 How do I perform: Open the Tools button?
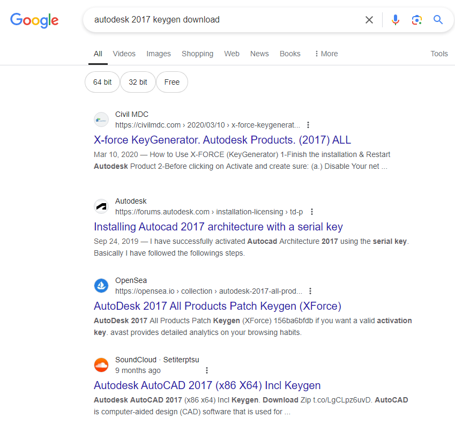pos(439,54)
